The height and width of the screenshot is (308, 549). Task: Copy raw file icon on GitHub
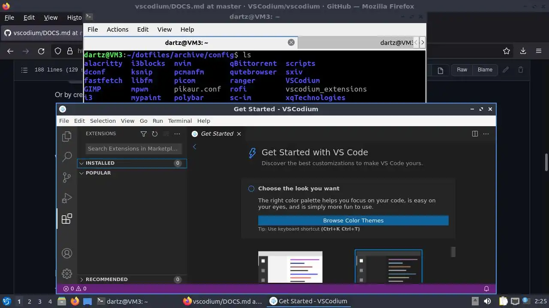click(x=440, y=70)
